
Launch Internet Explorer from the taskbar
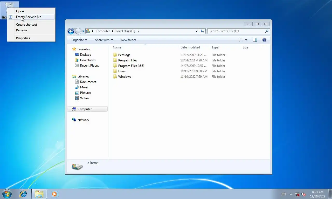[x=23, y=194]
